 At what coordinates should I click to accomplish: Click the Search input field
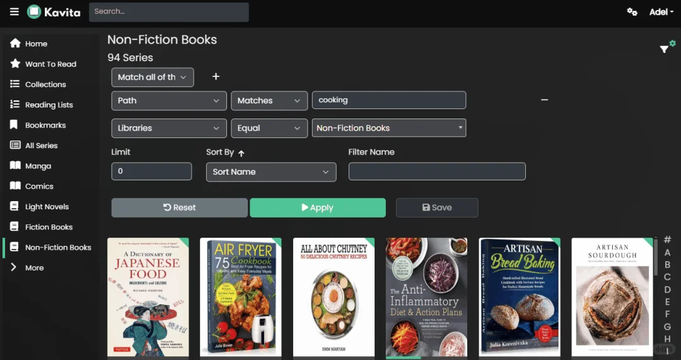point(169,12)
